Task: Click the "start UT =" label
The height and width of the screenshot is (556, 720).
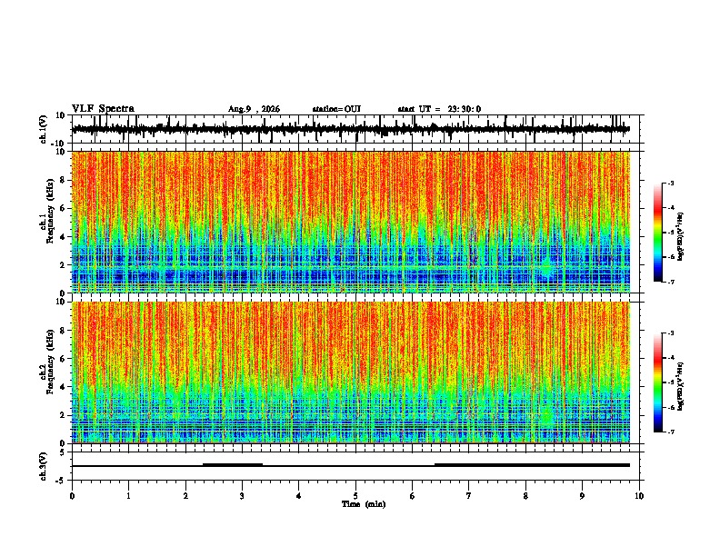Action: (x=419, y=109)
